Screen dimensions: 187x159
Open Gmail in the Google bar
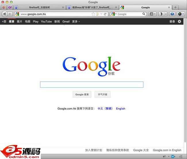click(66, 22)
